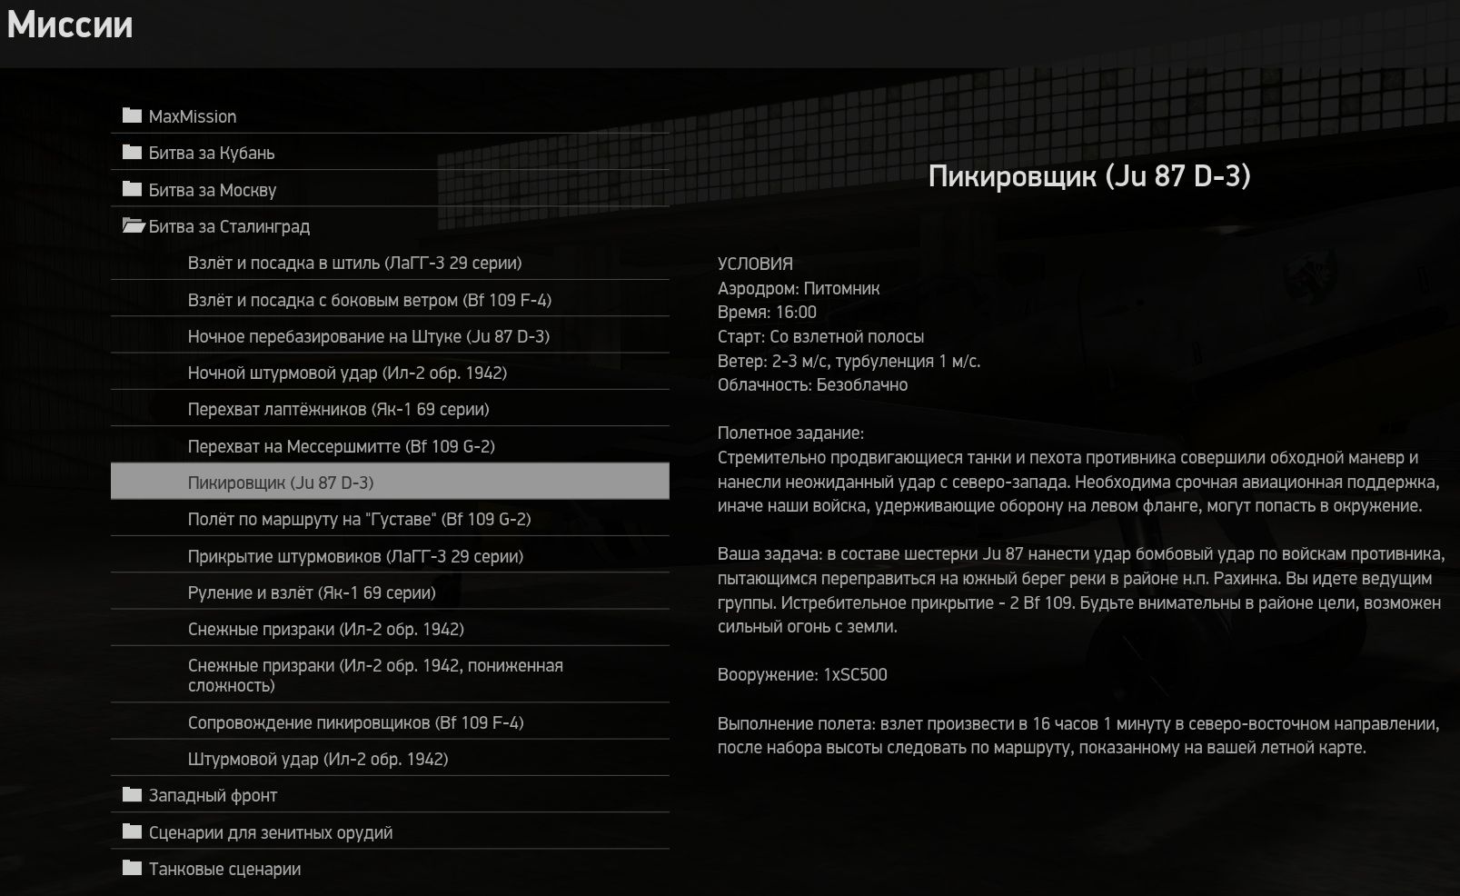Select mission Взлёт и посадка в штиль
This screenshot has width=1460, height=896.
(390, 263)
